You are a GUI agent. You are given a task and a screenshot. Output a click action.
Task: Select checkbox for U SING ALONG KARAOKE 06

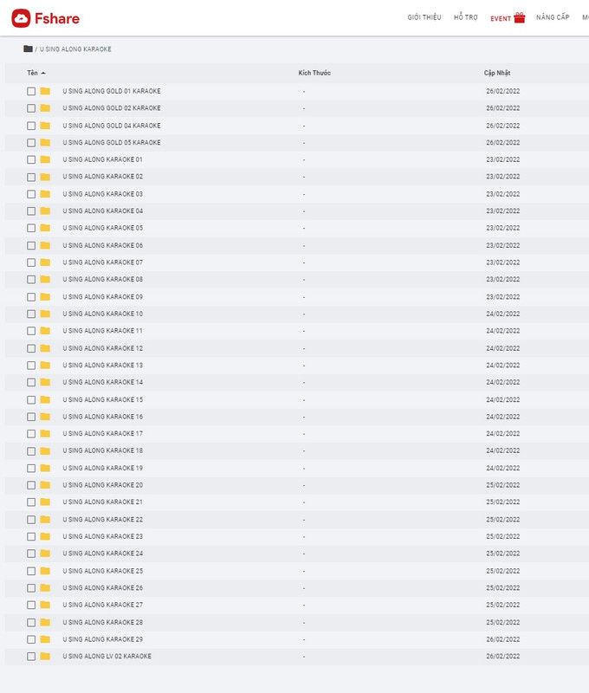31,245
